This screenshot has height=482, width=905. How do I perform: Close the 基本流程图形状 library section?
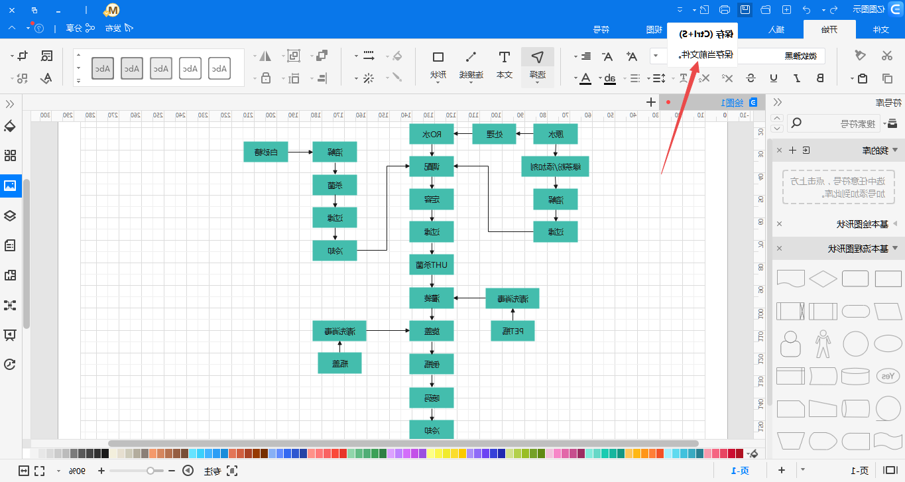(x=779, y=249)
